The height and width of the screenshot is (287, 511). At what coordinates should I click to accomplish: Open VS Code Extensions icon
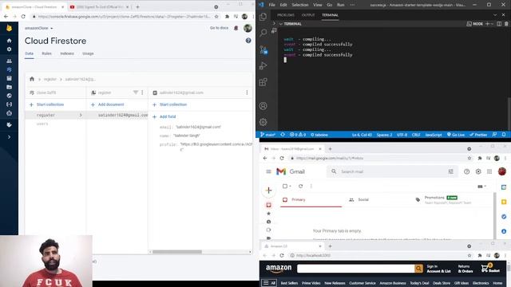(x=263, y=81)
